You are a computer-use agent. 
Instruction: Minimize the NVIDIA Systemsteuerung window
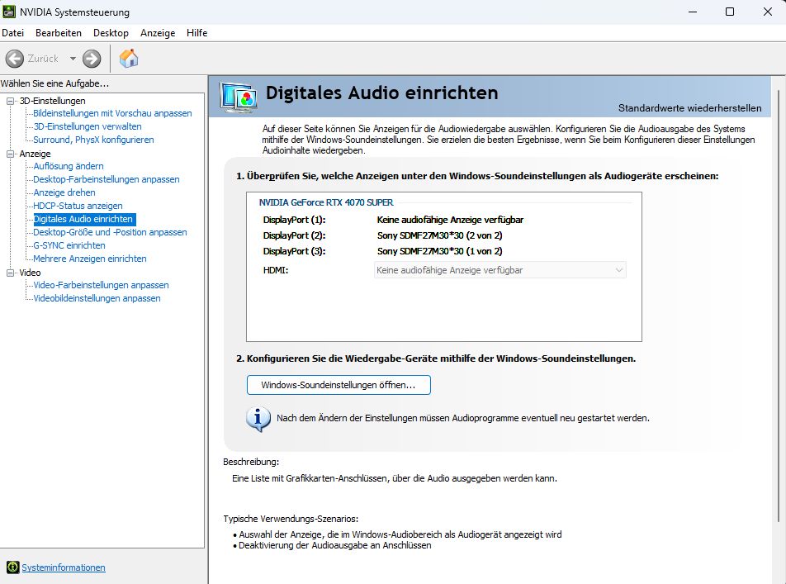coord(693,12)
